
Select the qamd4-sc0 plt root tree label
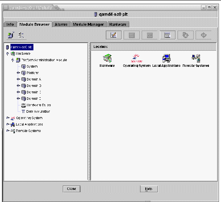(22, 47)
